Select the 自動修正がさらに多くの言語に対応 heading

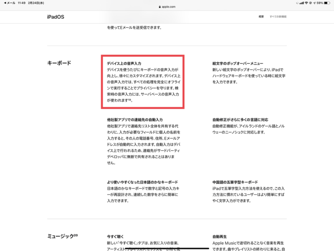pos(240,120)
